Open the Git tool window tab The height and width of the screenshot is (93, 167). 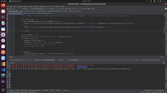pos(17,90)
